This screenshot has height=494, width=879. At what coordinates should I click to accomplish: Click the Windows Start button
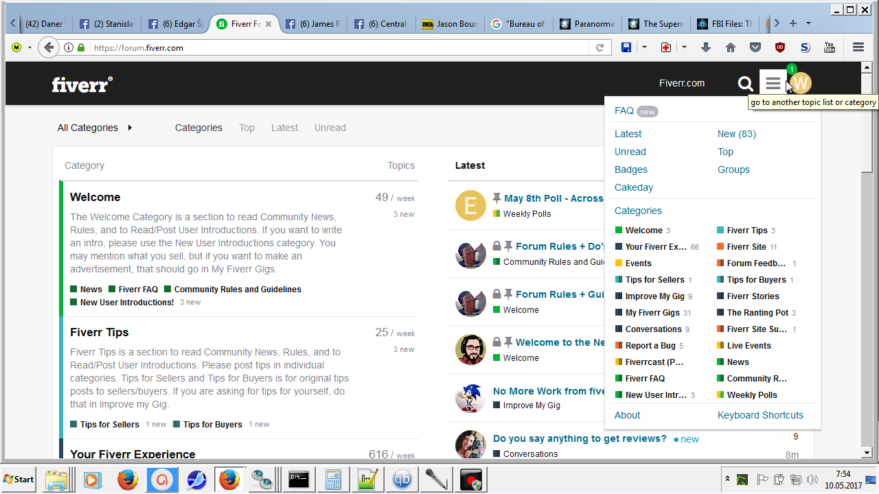(19, 479)
